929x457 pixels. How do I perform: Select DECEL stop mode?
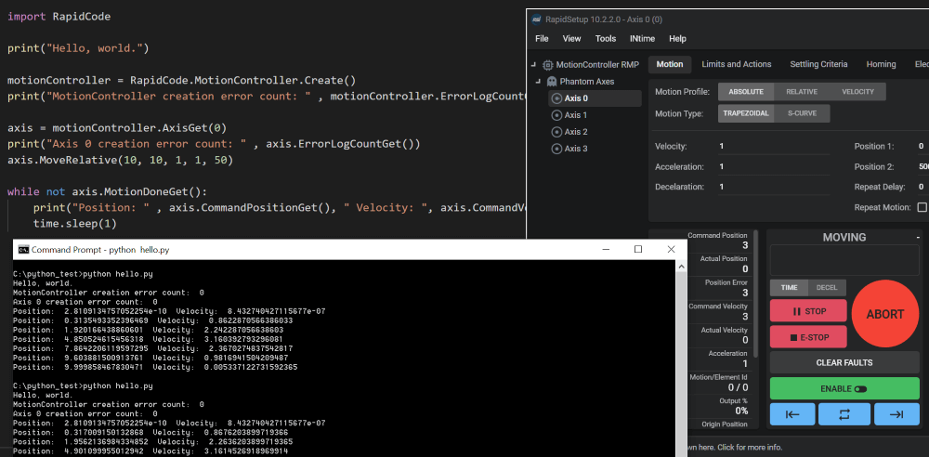pos(827,287)
